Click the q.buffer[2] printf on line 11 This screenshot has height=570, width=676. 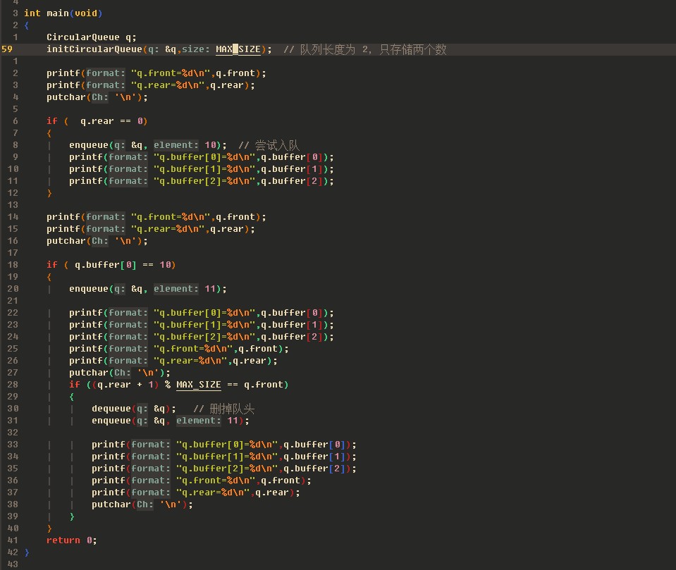(x=202, y=181)
